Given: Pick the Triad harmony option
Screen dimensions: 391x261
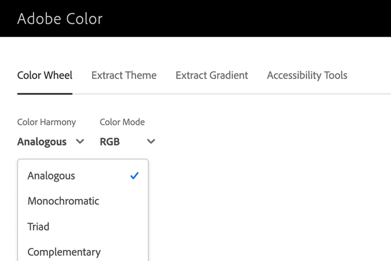Looking at the screenshot, I should pos(83,227).
